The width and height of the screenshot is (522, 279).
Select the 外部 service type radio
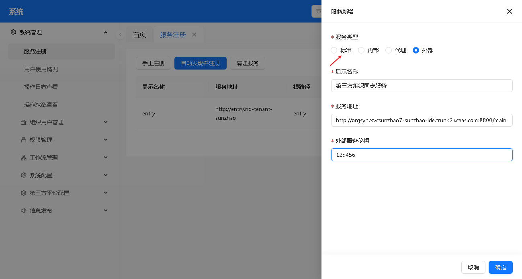[416, 50]
